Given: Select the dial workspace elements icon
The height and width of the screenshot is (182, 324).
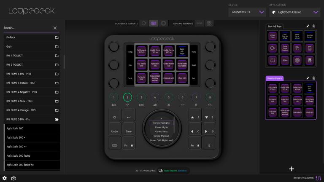Looking at the screenshot, I should (x=144, y=23).
